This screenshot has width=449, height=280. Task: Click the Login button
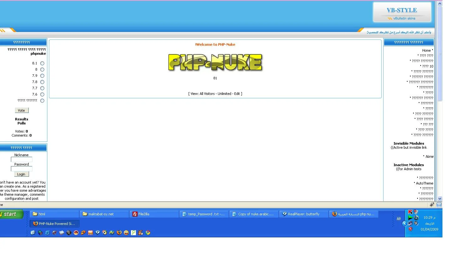21,174
